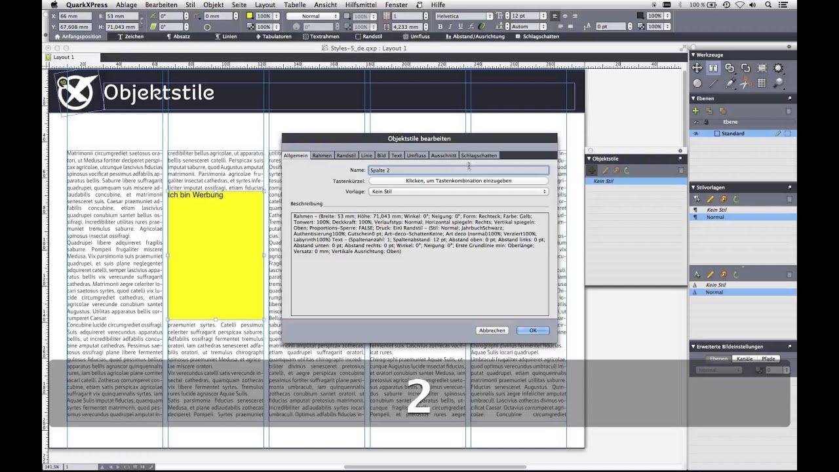The width and height of the screenshot is (839, 472).
Task: Click the edit pencil in Stilvorlagen paragraph styles
Action: 710,199
